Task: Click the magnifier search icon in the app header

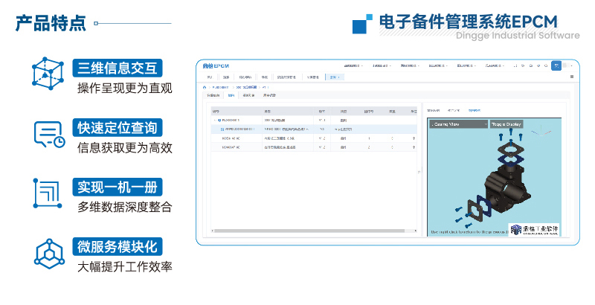Action: [x=546, y=65]
